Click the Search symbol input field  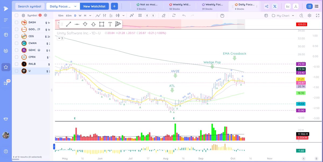30,6
